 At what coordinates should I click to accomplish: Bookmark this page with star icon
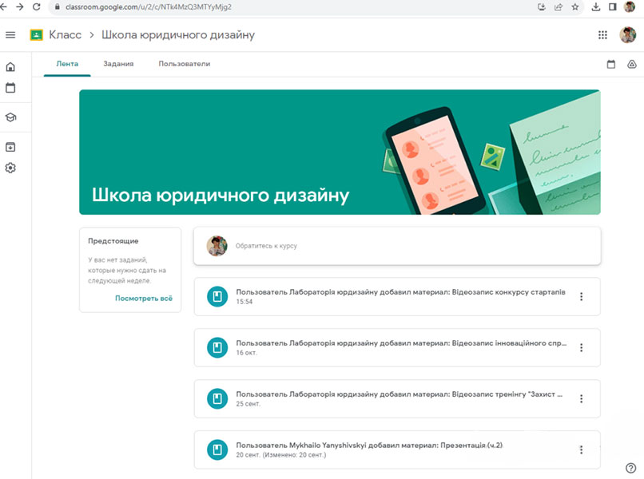pyautogui.click(x=575, y=7)
